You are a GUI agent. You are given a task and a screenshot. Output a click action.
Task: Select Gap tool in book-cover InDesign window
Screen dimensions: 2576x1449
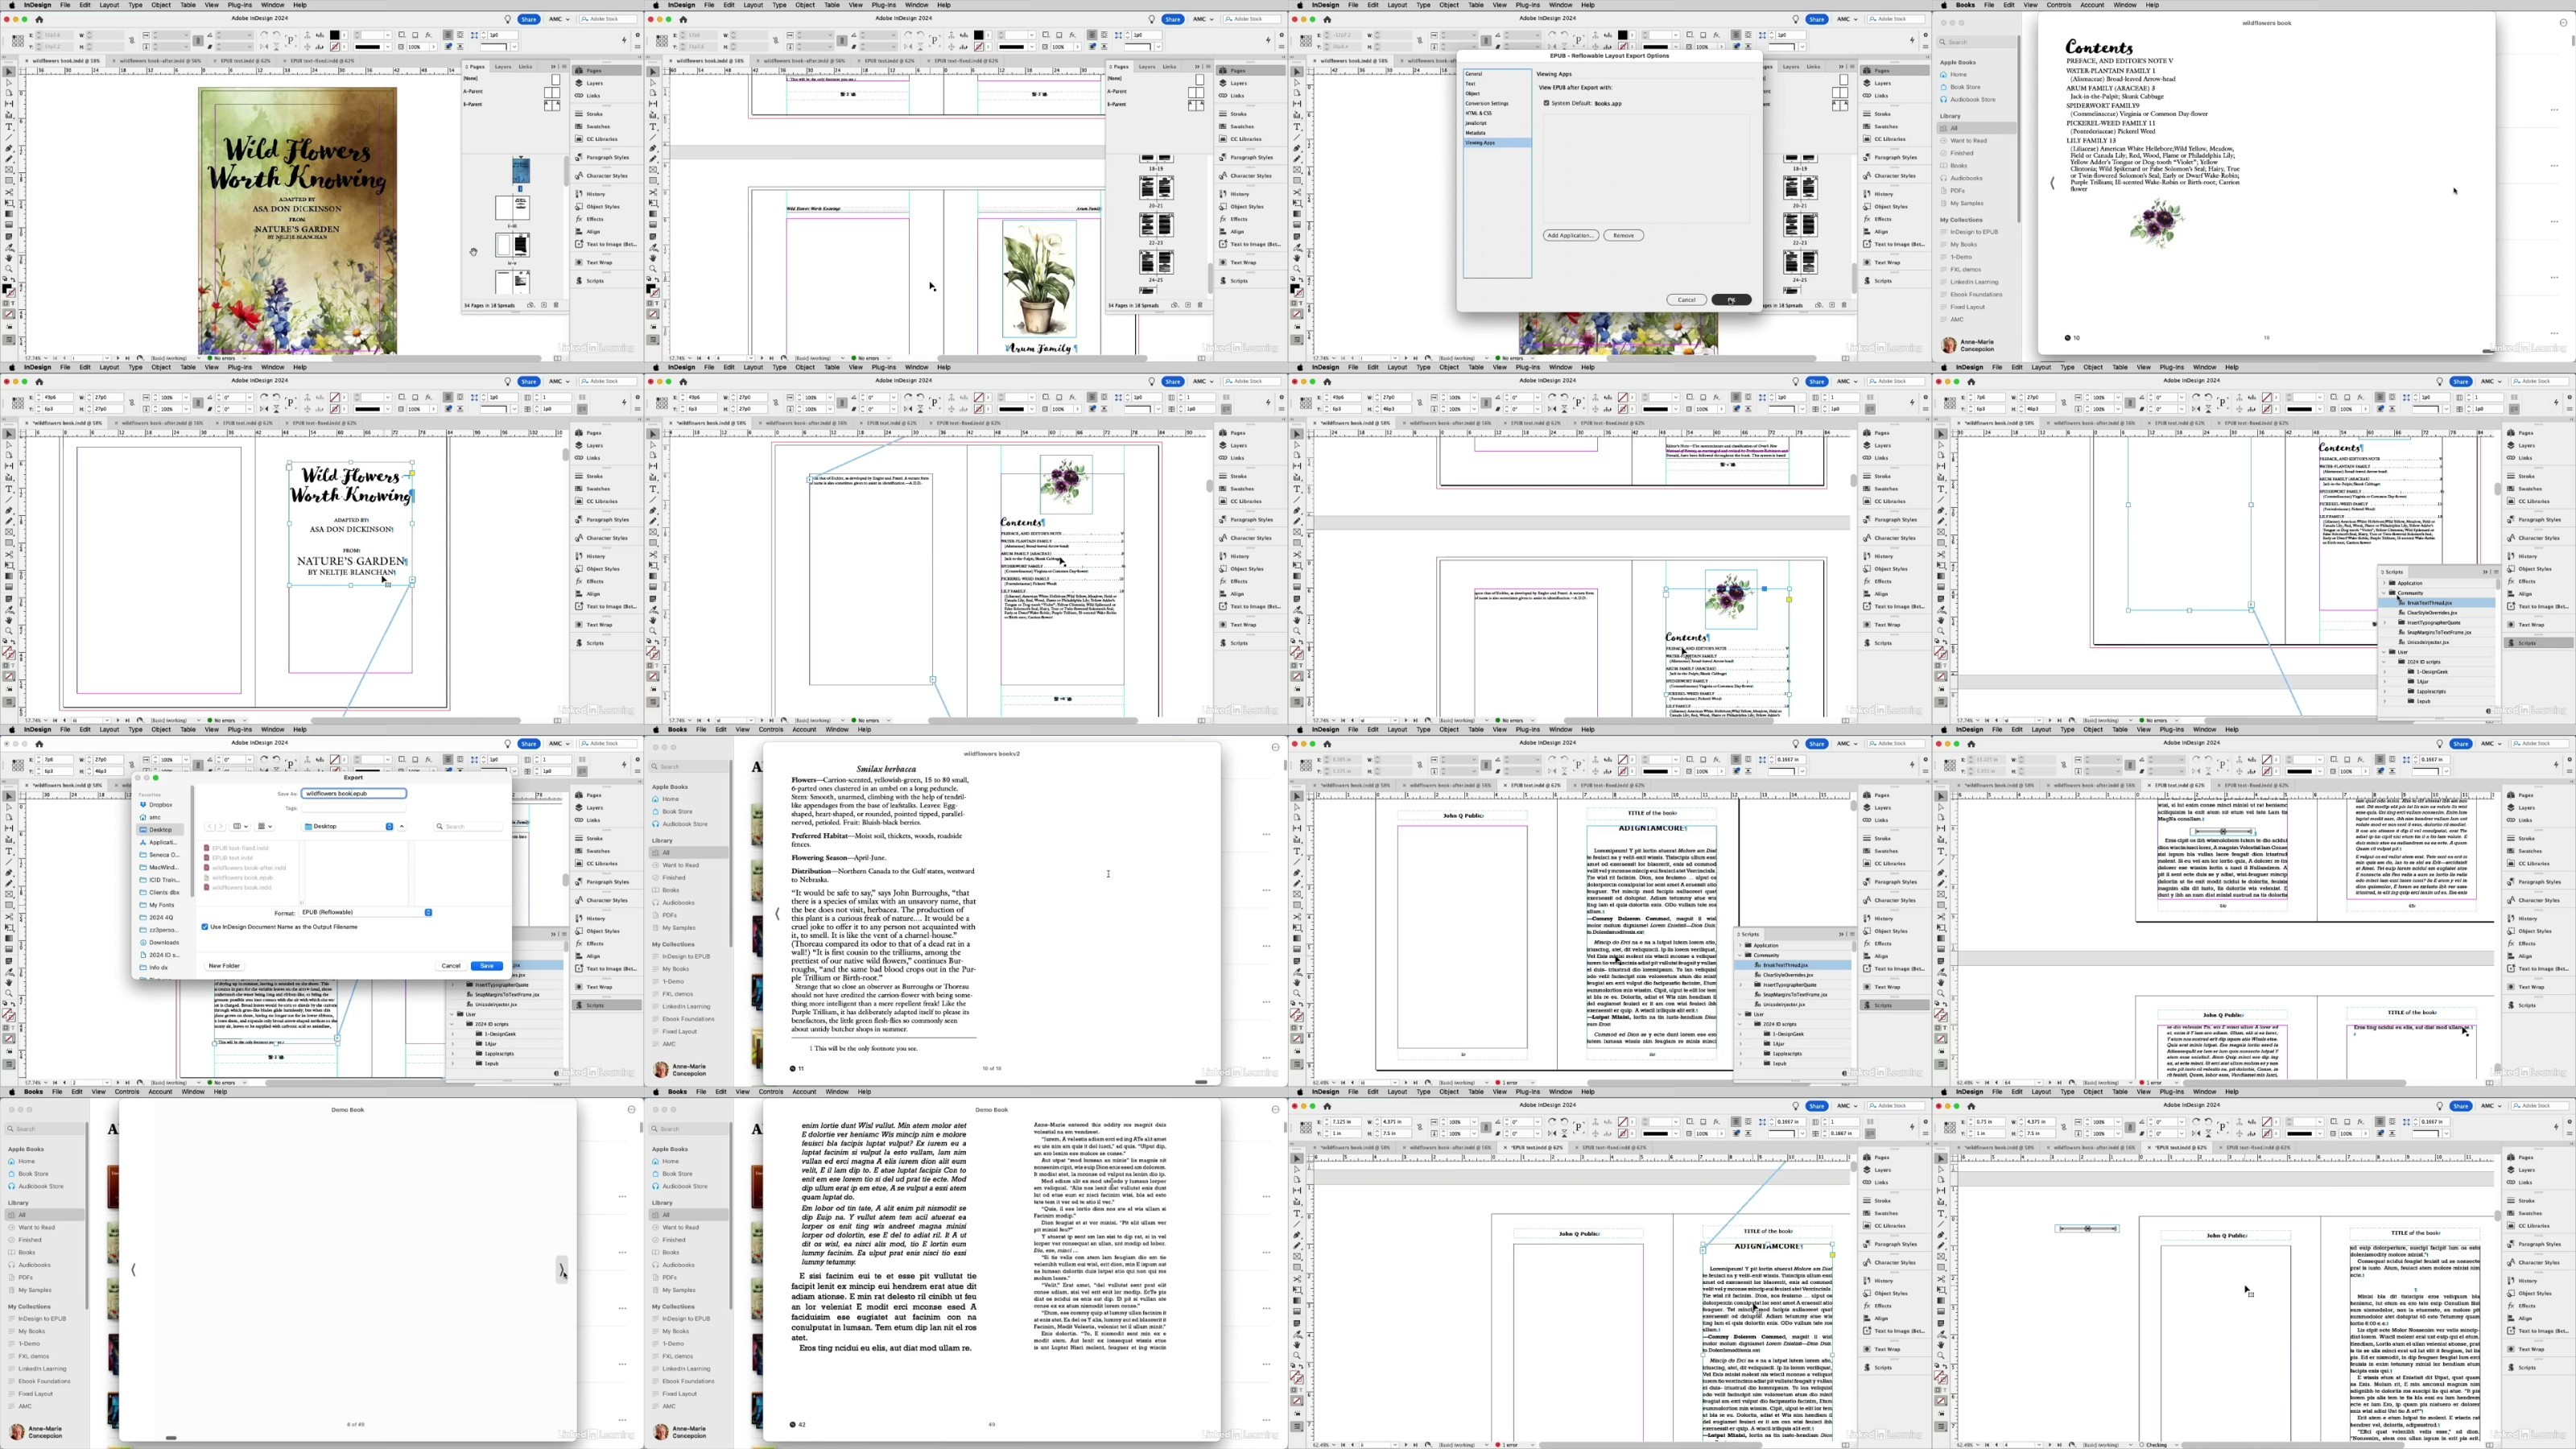(x=9, y=104)
